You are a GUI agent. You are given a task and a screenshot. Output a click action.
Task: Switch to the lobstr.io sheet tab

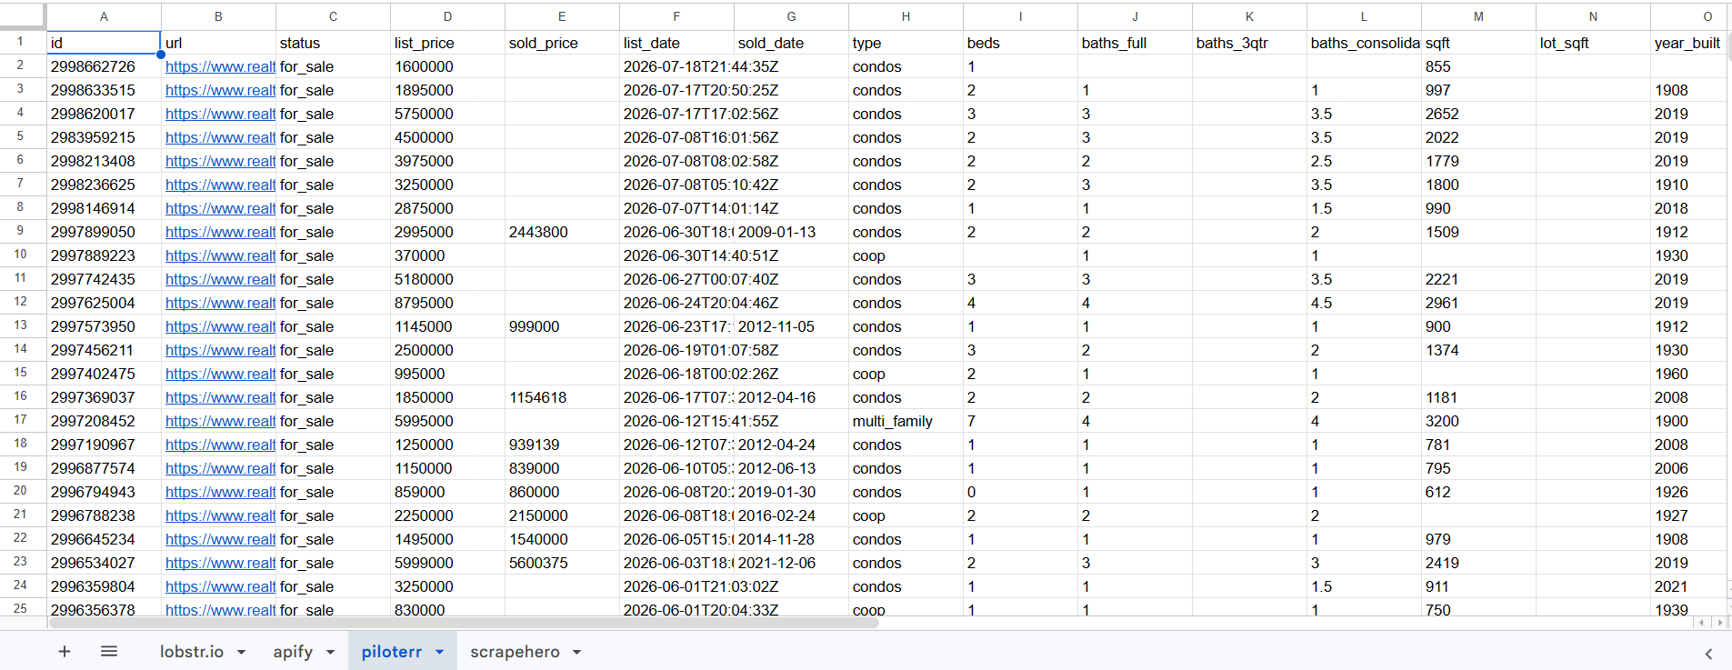tap(191, 652)
